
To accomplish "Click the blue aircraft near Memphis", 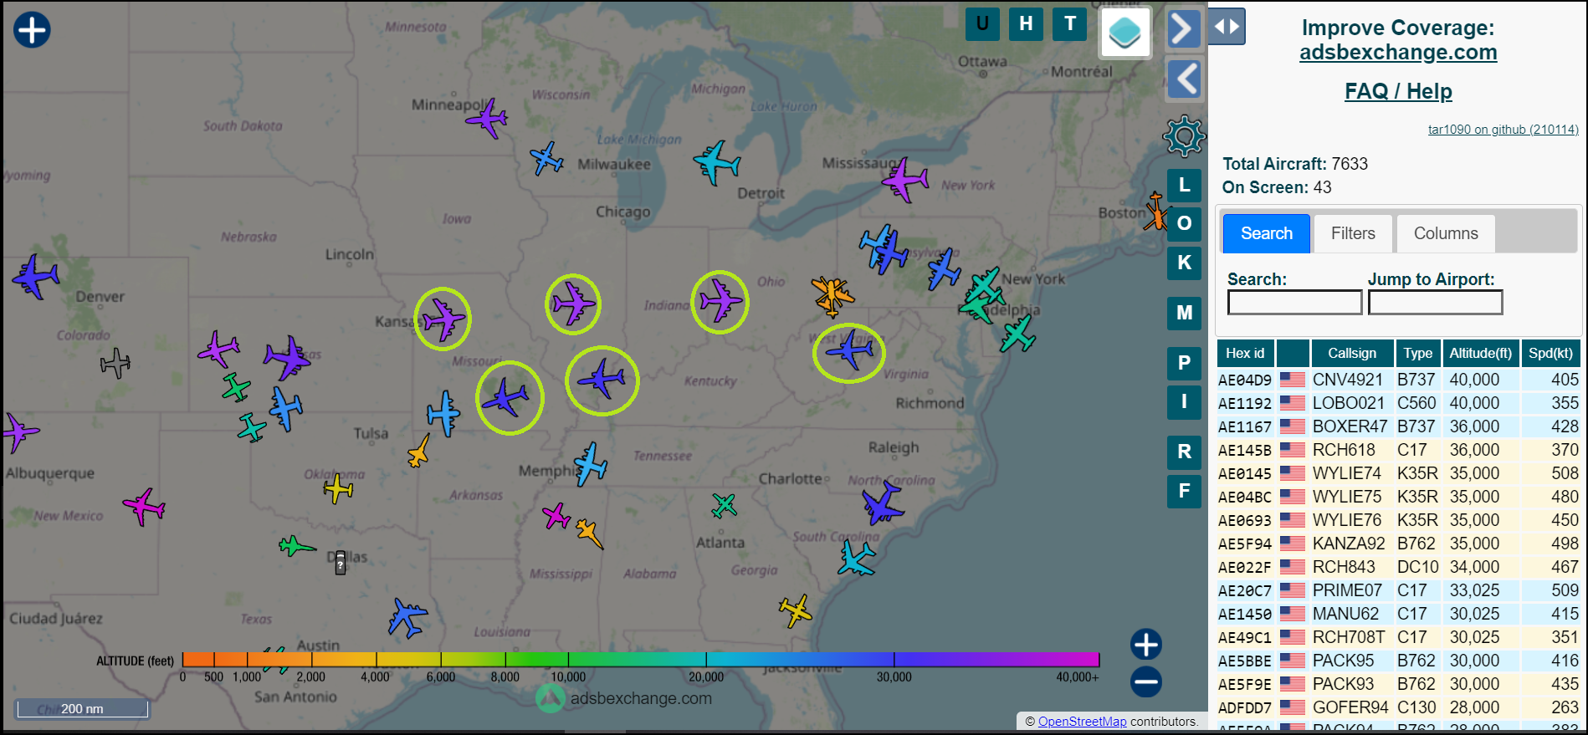I will tap(591, 464).
